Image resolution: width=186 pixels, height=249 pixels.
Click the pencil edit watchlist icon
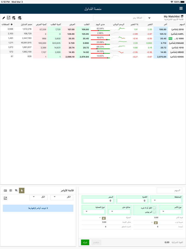tap(4, 18)
